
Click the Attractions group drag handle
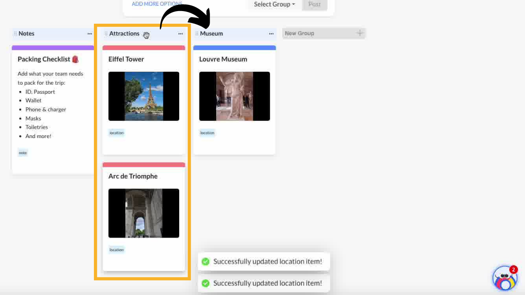106,34
